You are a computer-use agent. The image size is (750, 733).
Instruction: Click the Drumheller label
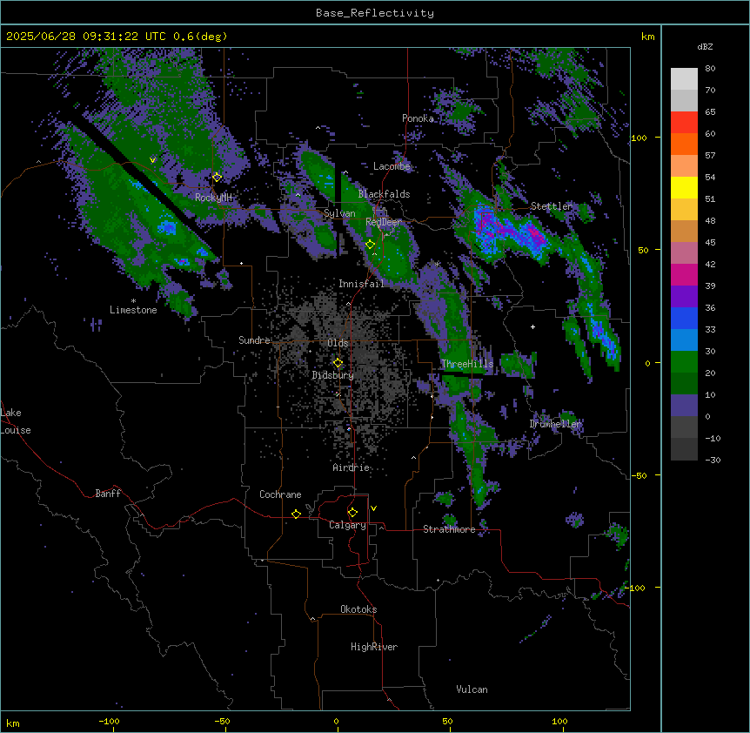click(555, 424)
